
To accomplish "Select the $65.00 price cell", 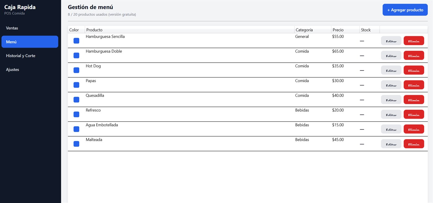I will pos(338,51).
